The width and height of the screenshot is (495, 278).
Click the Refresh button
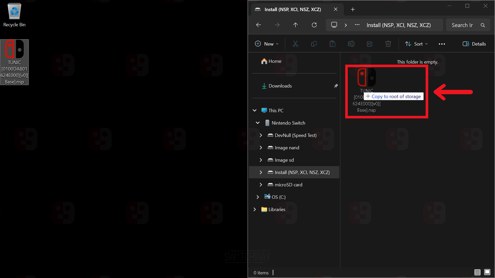314,25
